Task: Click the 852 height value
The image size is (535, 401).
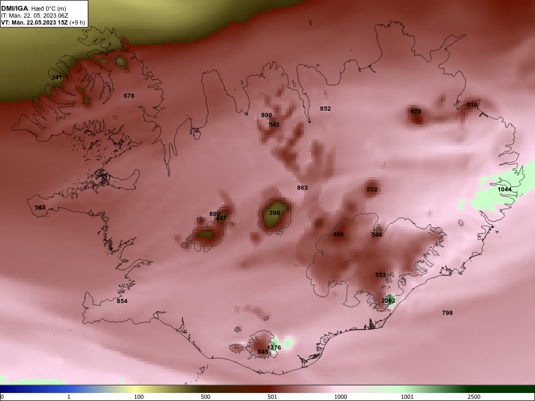Action: [x=325, y=109]
